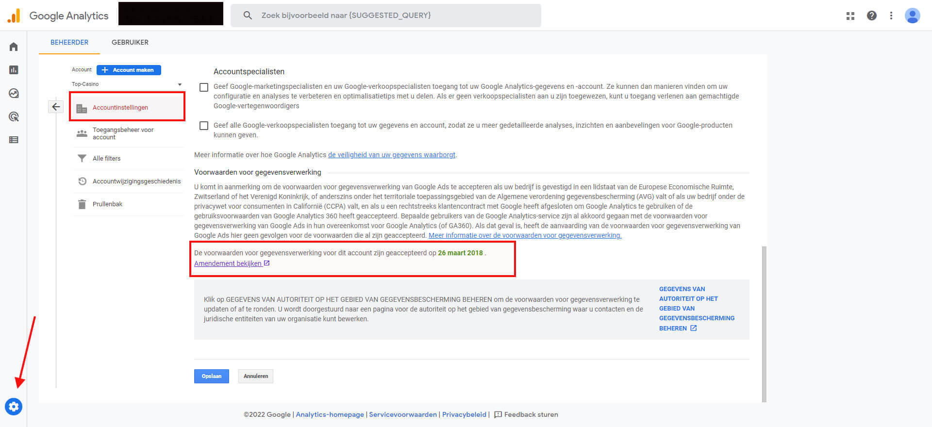
Task: Open the Analytics-homepage footer link
Action: (x=330, y=414)
